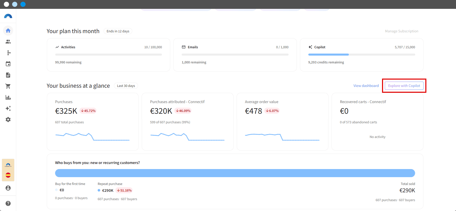Open the store switcher with Spanish flag
The width and height of the screenshot is (456, 211).
[x=8, y=170]
